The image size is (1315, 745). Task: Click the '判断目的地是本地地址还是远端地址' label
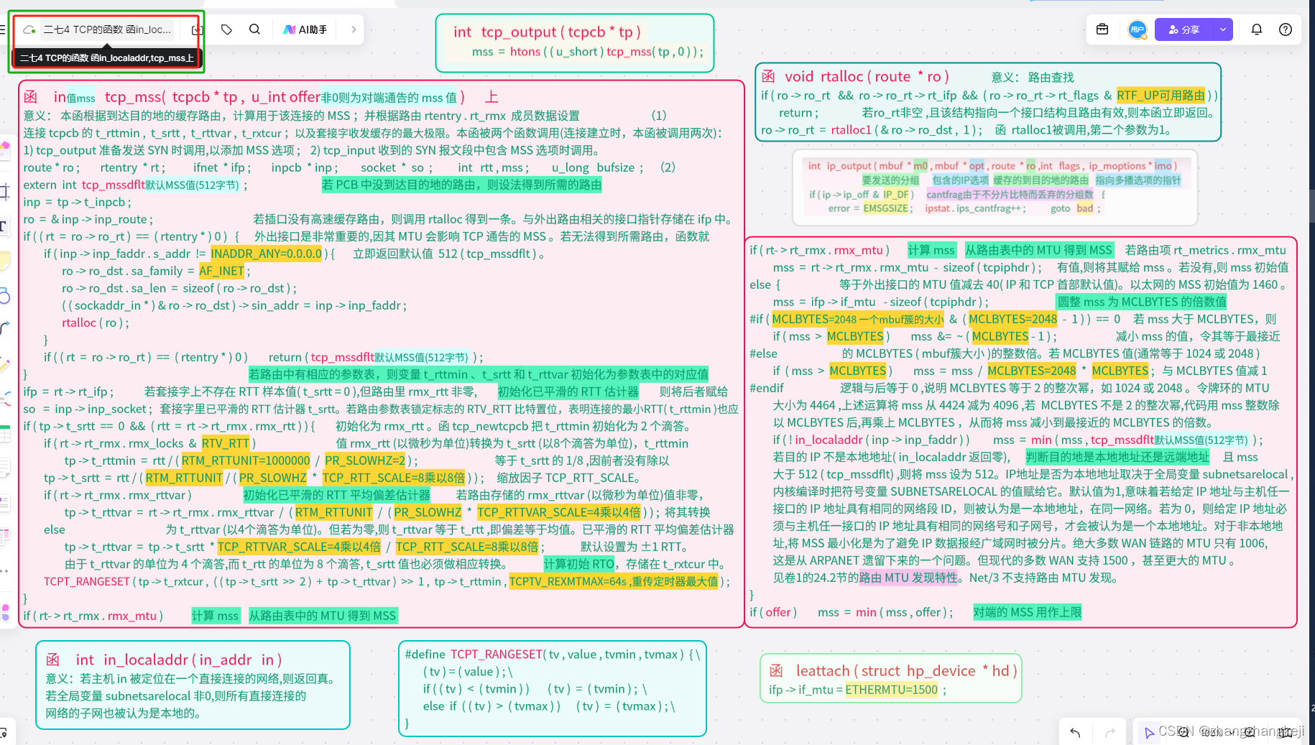pyautogui.click(x=1117, y=457)
